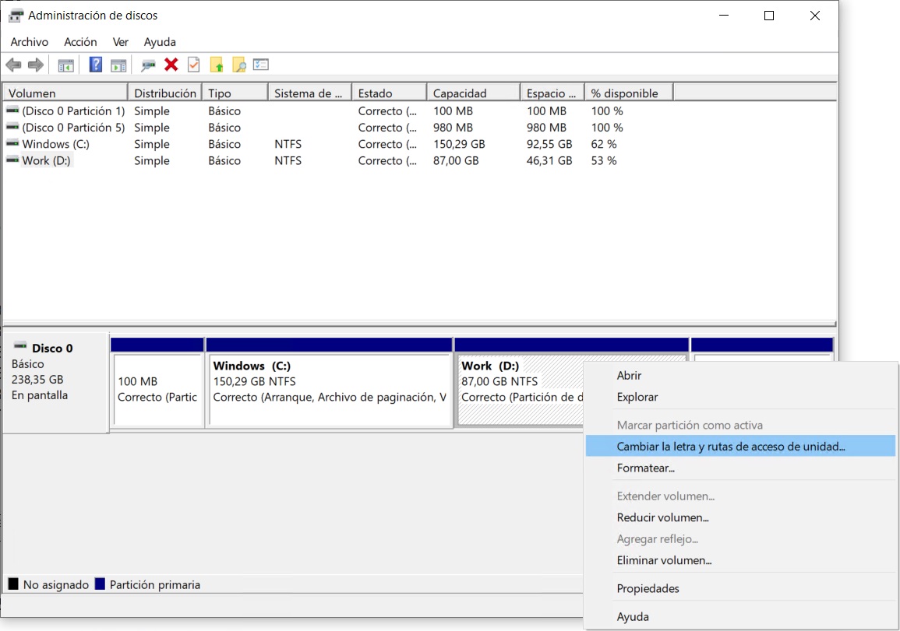Viewport: 900px width, 631px height.
Task: Click the En pantalla status text
Action: [40, 395]
